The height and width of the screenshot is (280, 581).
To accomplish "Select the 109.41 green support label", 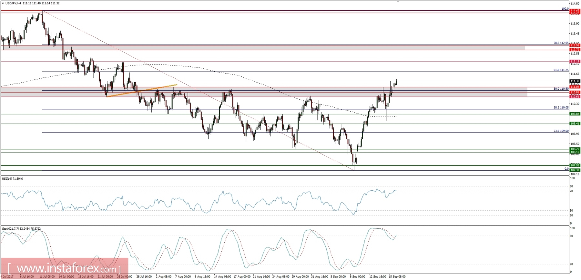I will pos(575,124).
